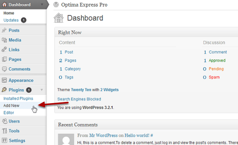Click the Recent Comments widget header
The width and height of the screenshot is (238, 145).
click(147, 125)
